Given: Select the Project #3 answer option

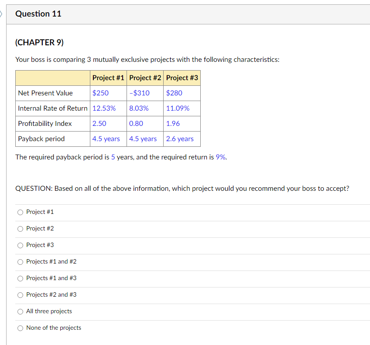Looking at the screenshot, I should tap(20, 245).
